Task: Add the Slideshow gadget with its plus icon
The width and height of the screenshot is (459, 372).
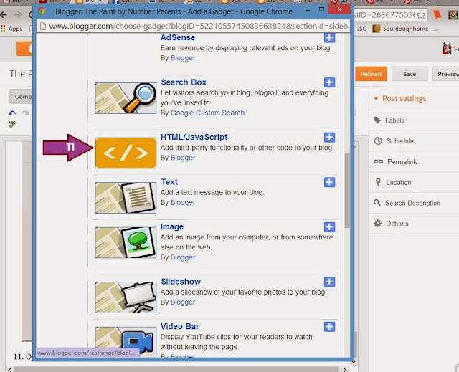Action: 329,282
